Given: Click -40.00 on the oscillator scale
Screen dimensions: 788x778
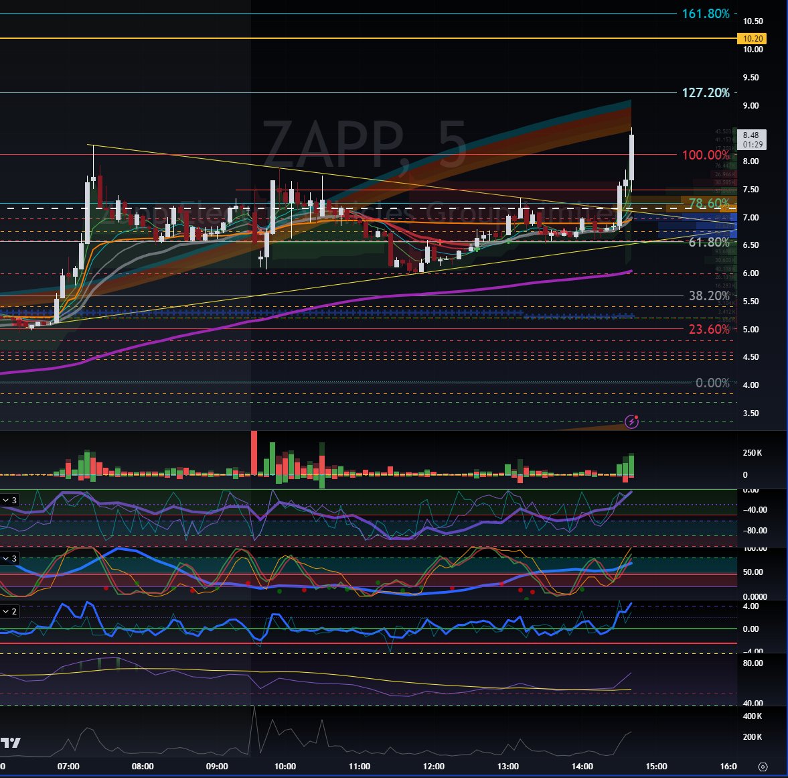Looking at the screenshot, I should (755, 510).
